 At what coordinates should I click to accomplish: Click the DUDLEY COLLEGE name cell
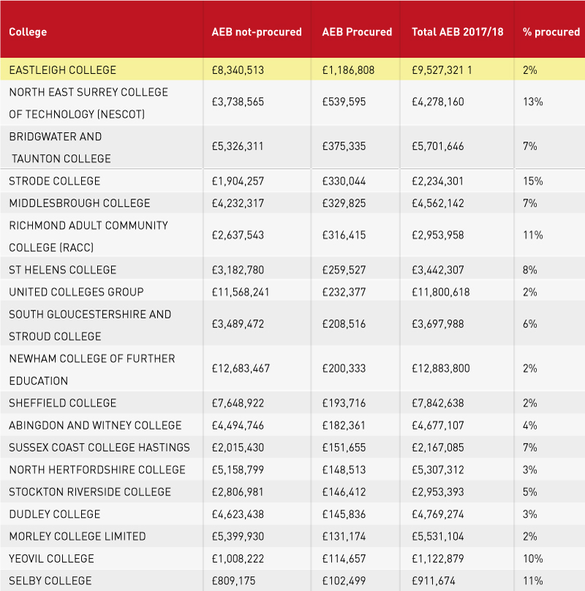tap(55, 514)
